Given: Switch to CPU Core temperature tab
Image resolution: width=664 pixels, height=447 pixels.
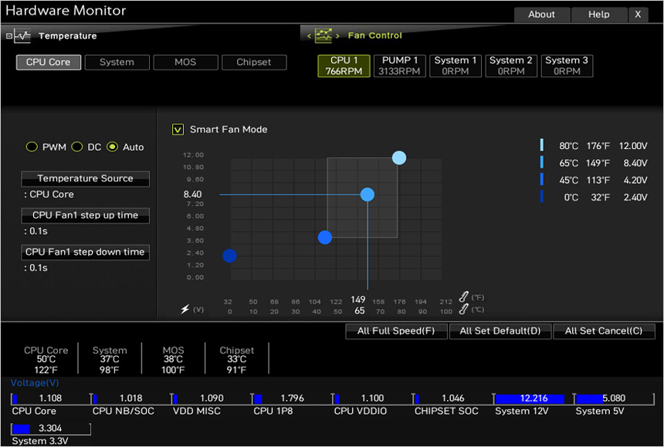Looking at the screenshot, I should pos(49,63).
